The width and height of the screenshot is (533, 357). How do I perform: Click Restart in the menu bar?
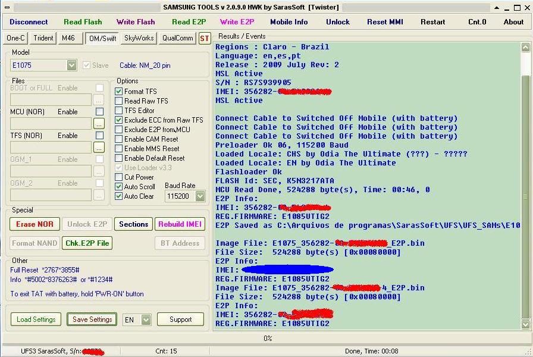pyautogui.click(x=432, y=22)
